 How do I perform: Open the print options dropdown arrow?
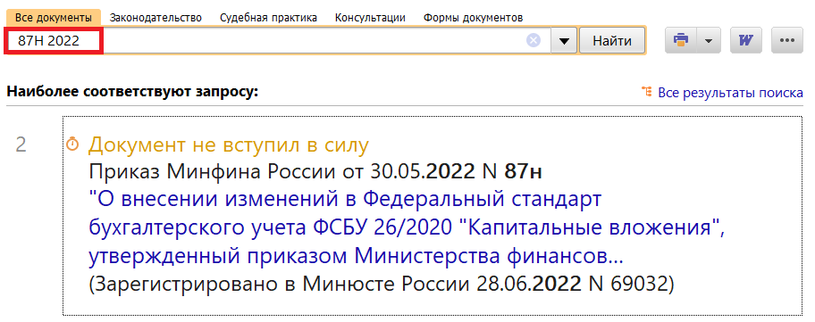pyautogui.click(x=709, y=40)
